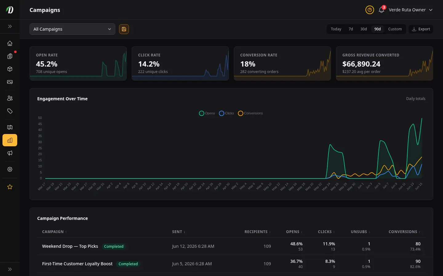
Task: Click the Jun 5, 2026 6:28 AM date
Action: tap(192, 264)
